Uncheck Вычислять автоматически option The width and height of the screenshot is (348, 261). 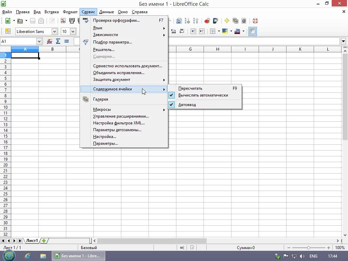tap(203, 95)
